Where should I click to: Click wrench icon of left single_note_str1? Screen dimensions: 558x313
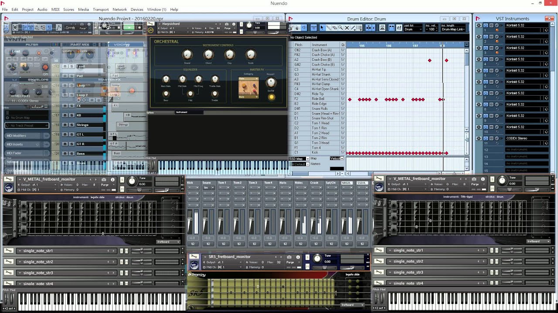9,251
